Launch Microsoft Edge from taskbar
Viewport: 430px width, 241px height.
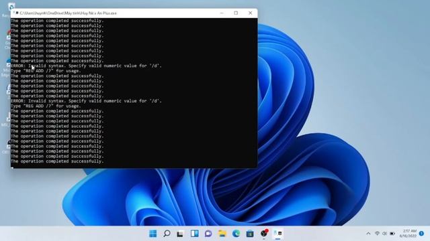(x=236, y=234)
